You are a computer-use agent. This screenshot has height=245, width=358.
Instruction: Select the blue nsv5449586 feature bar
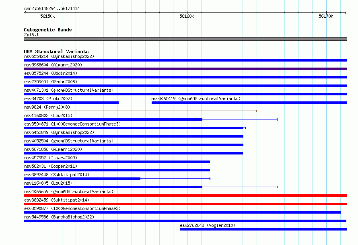[185, 221]
